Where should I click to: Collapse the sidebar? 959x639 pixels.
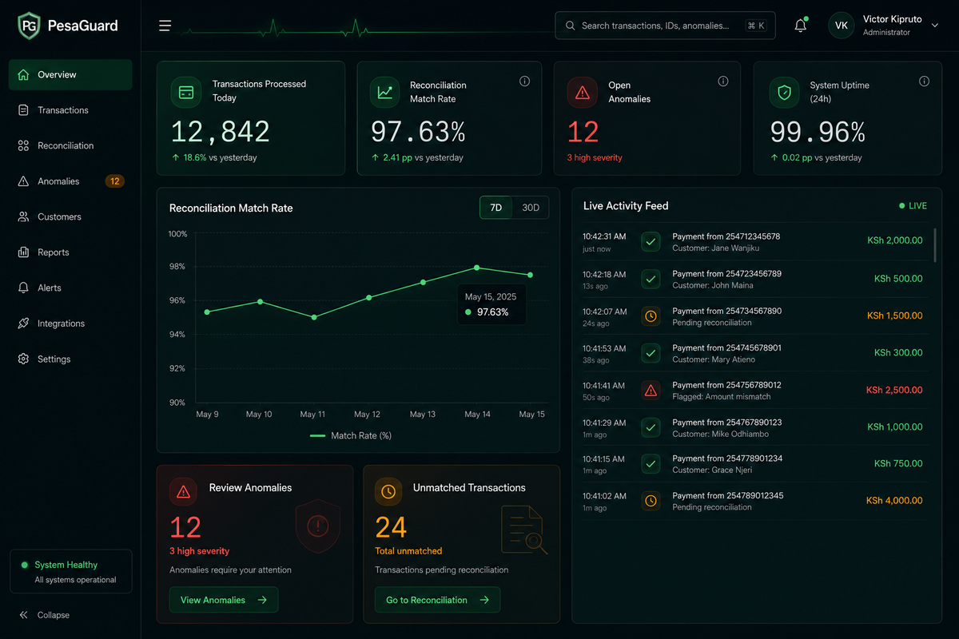[45, 615]
